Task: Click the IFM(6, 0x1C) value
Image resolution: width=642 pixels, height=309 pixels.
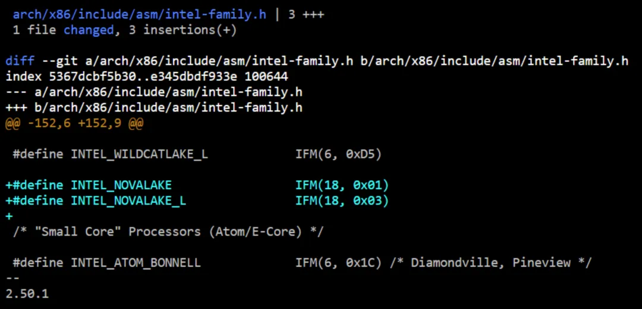Action: coord(338,262)
